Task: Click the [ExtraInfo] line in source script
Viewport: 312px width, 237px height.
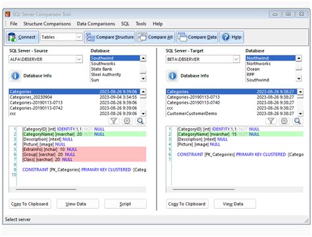Action: pos(84,149)
